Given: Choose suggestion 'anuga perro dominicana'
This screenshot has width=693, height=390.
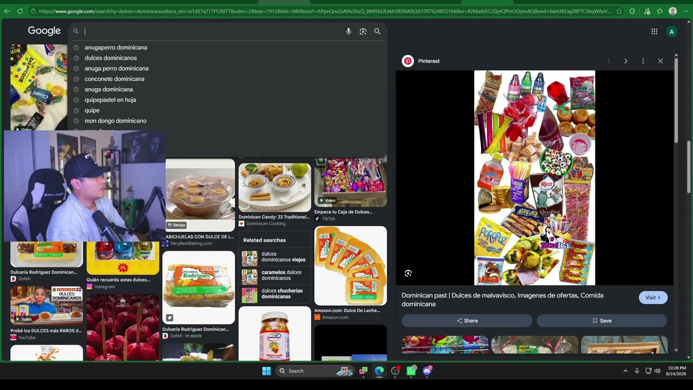Looking at the screenshot, I should (116, 68).
